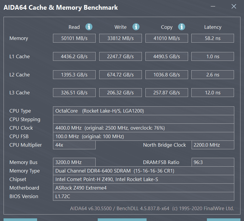Click the L3 Cache row label
The width and height of the screenshot is (244, 221).
(x=19, y=93)
